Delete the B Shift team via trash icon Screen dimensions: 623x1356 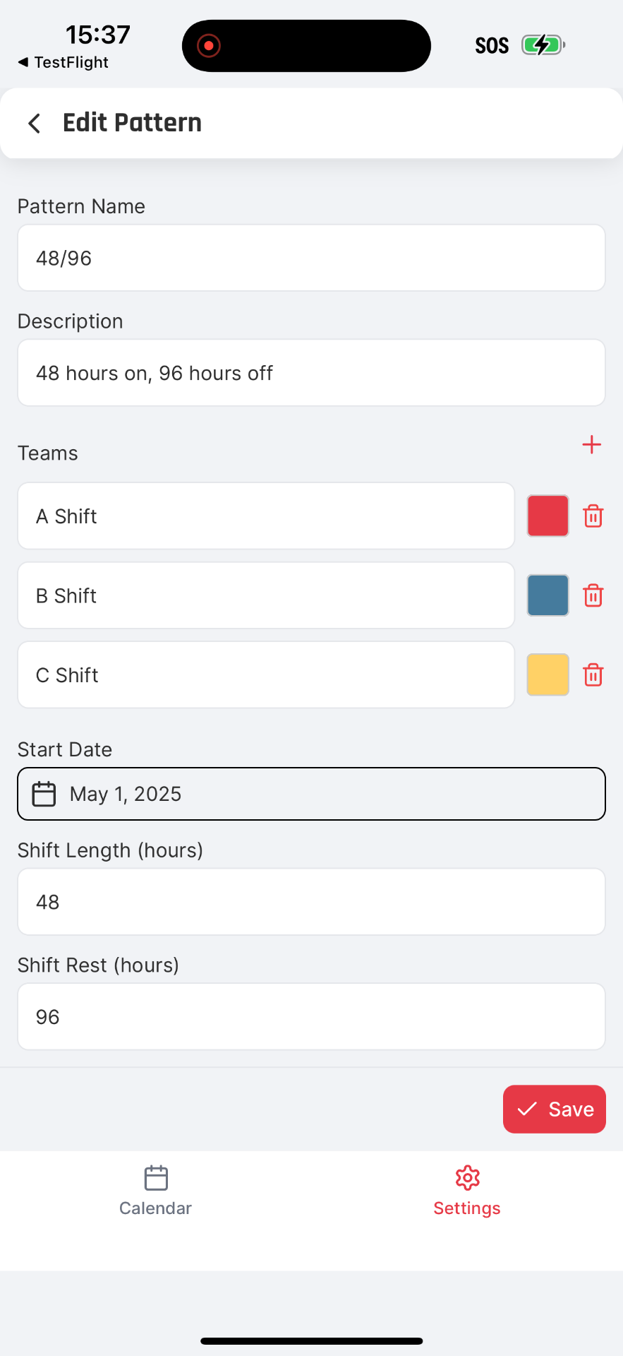[x=593, y=595]
